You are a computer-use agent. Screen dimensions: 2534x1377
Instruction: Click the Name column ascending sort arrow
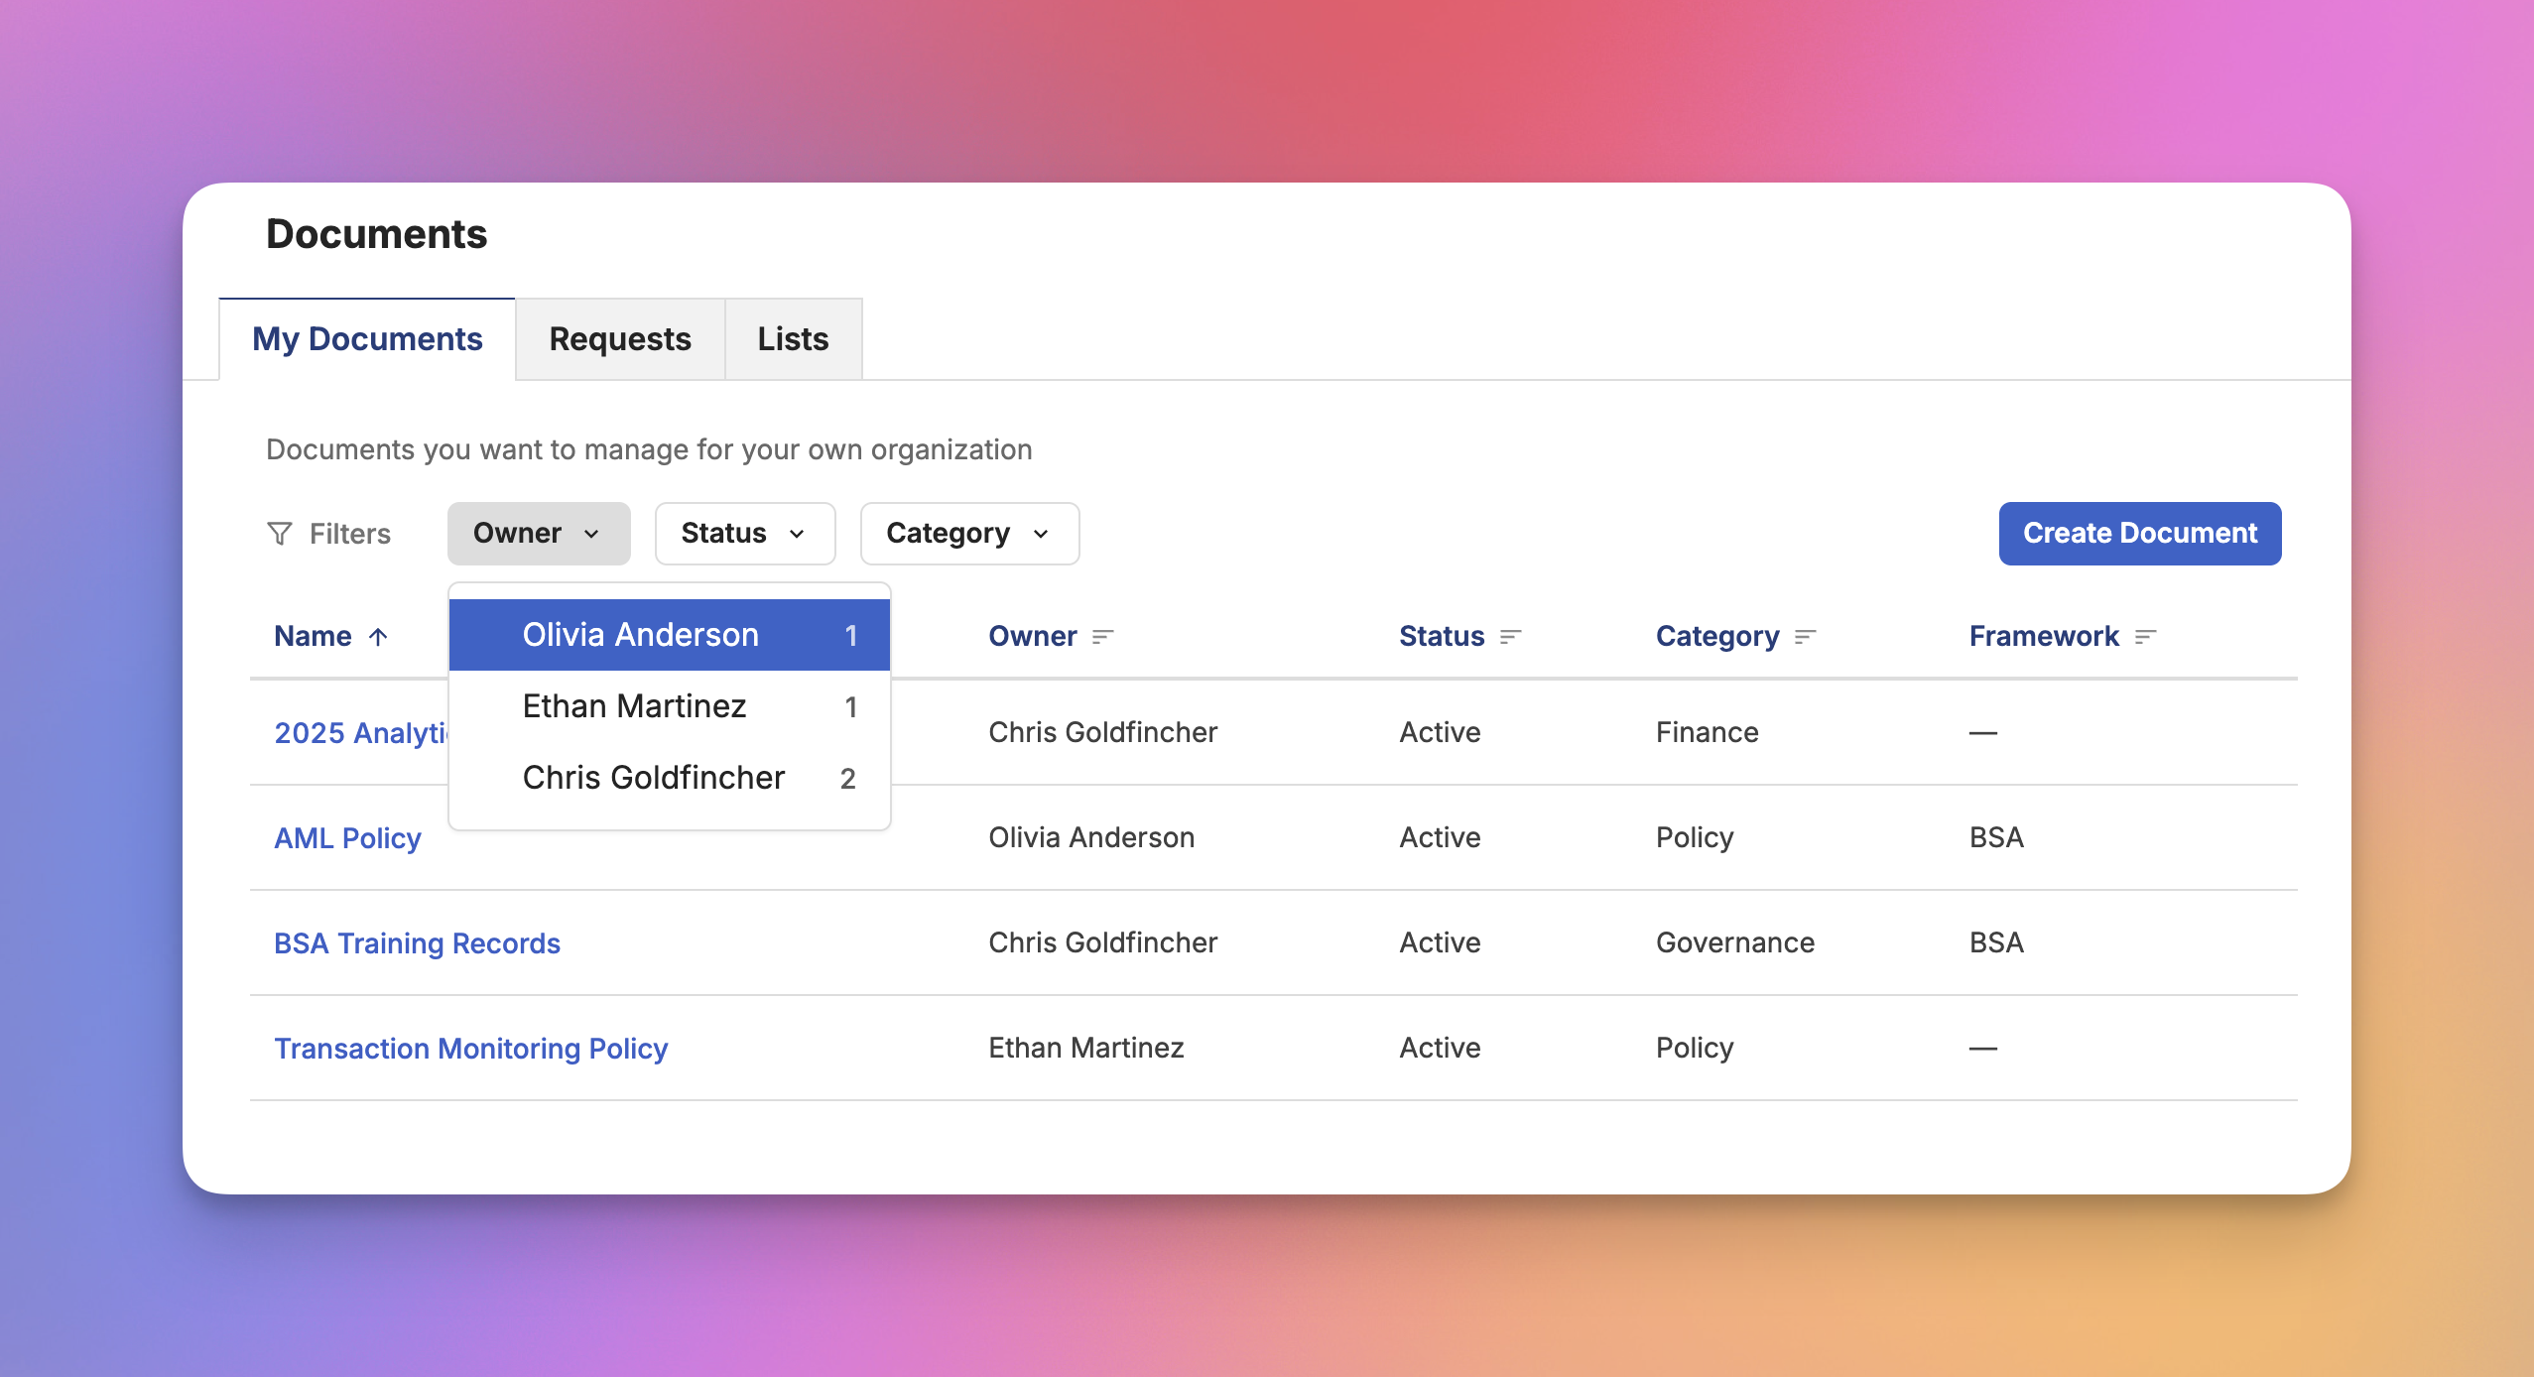point(378,637)
